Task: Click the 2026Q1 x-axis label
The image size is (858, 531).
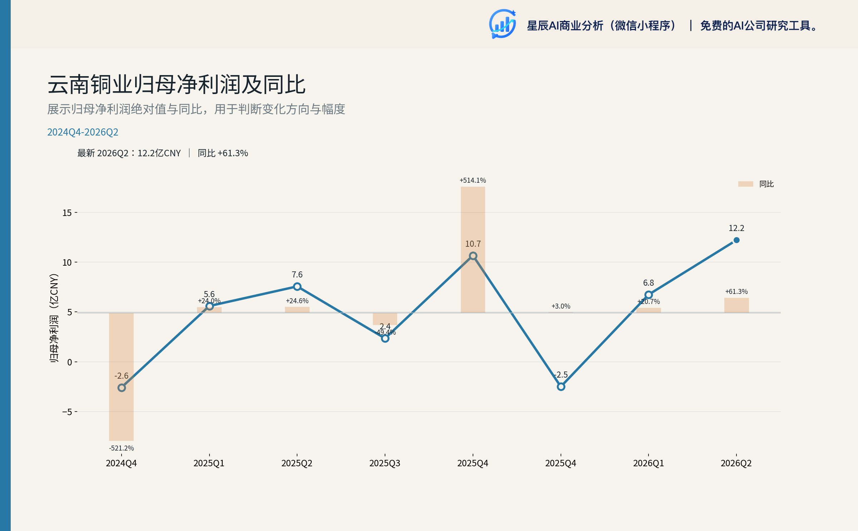Action: tap(649, 463)
